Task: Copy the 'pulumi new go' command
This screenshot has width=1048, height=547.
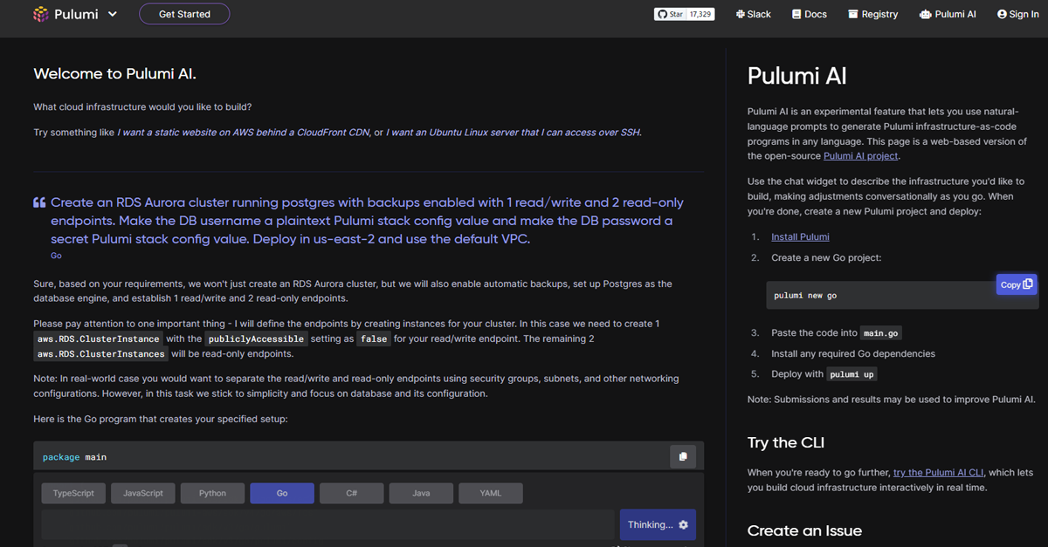Action: pos(1017,284)
